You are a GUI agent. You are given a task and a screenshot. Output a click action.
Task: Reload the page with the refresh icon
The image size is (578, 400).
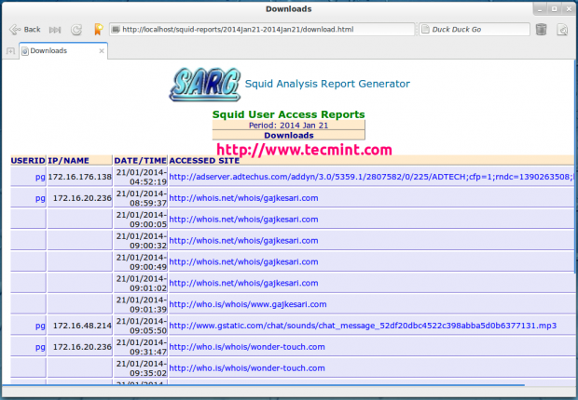click(76, 30)
